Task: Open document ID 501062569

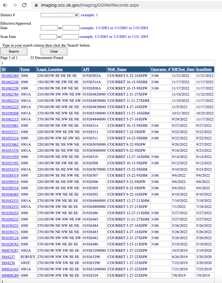Action: [x=10, y=76]
